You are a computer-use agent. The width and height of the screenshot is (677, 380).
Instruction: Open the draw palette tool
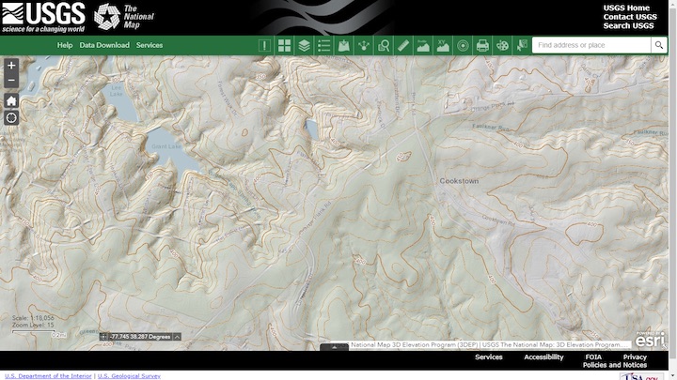tap(502, 45)
